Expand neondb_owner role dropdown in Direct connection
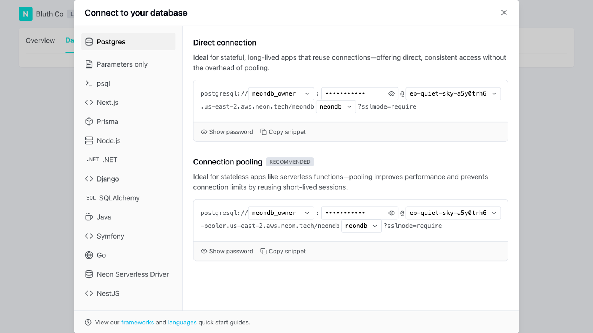Viewport: 593px width, 333px height. coord(281,94)
